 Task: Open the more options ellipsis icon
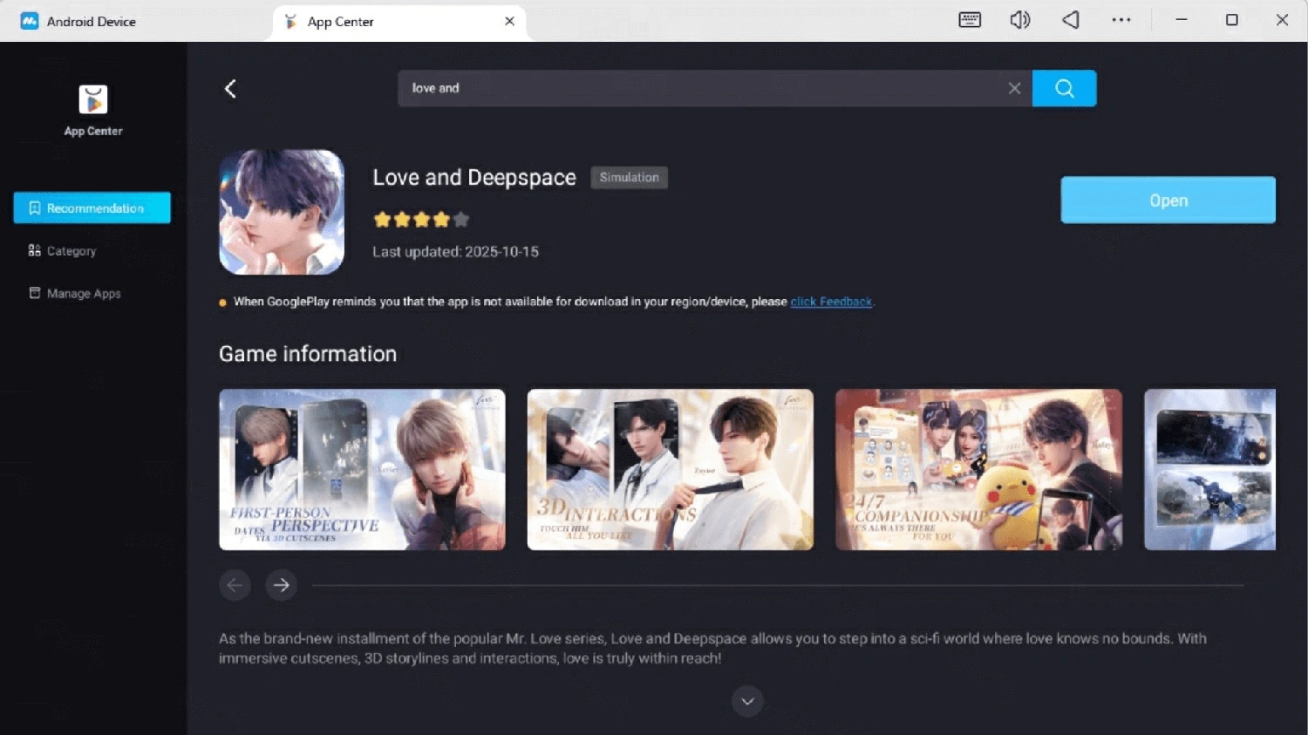(x=1121, y=19)
